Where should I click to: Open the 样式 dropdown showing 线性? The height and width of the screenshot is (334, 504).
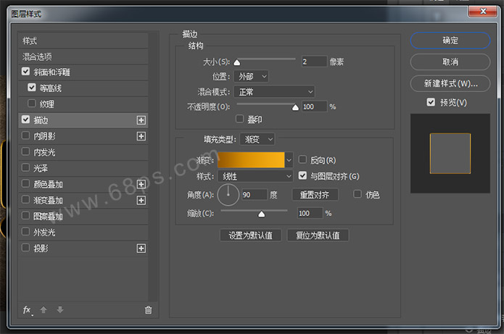[x=255, y=176]
